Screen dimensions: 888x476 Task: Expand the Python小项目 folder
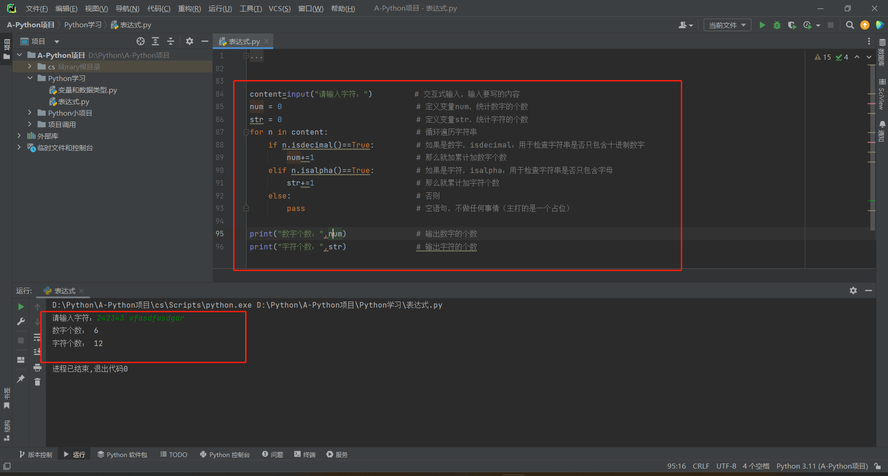click(x=30, y=113)
